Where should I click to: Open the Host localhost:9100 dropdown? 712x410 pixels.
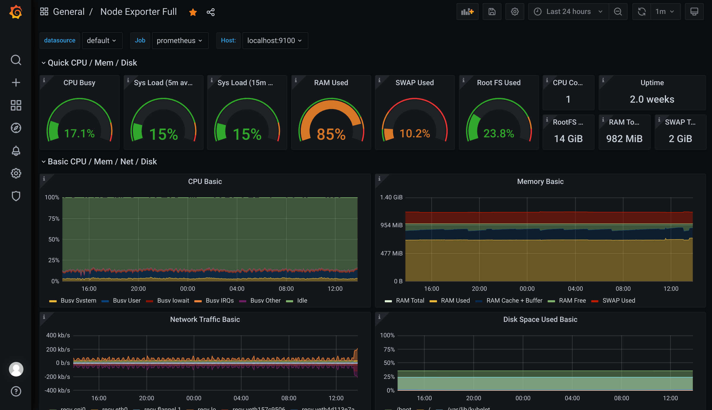tap(275, 41)
